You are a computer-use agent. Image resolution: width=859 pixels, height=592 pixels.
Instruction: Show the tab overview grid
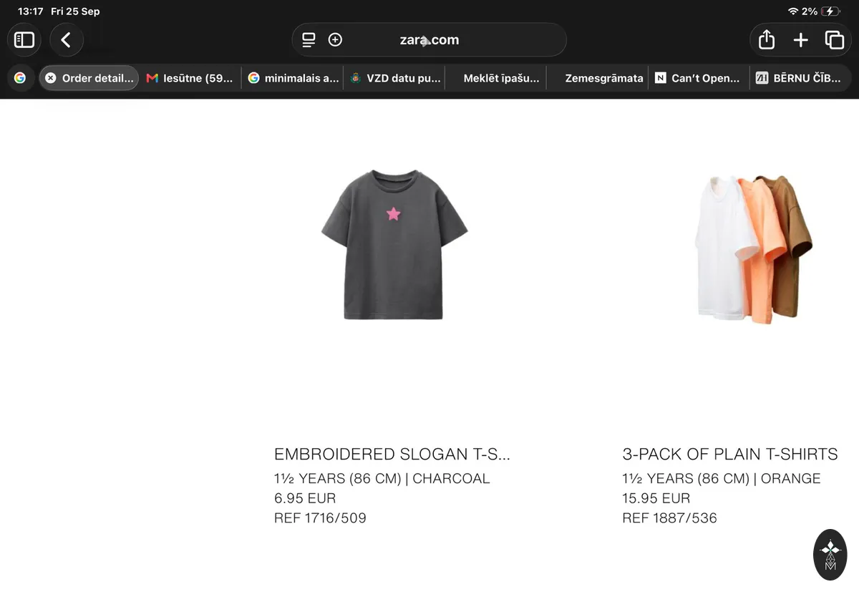[834, 40]
